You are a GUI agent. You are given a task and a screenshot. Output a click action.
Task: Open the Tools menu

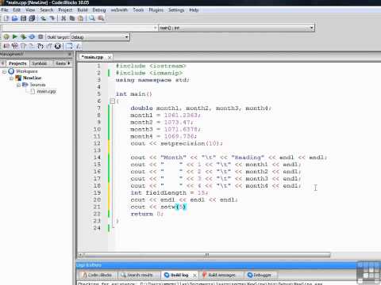[138, 10]
